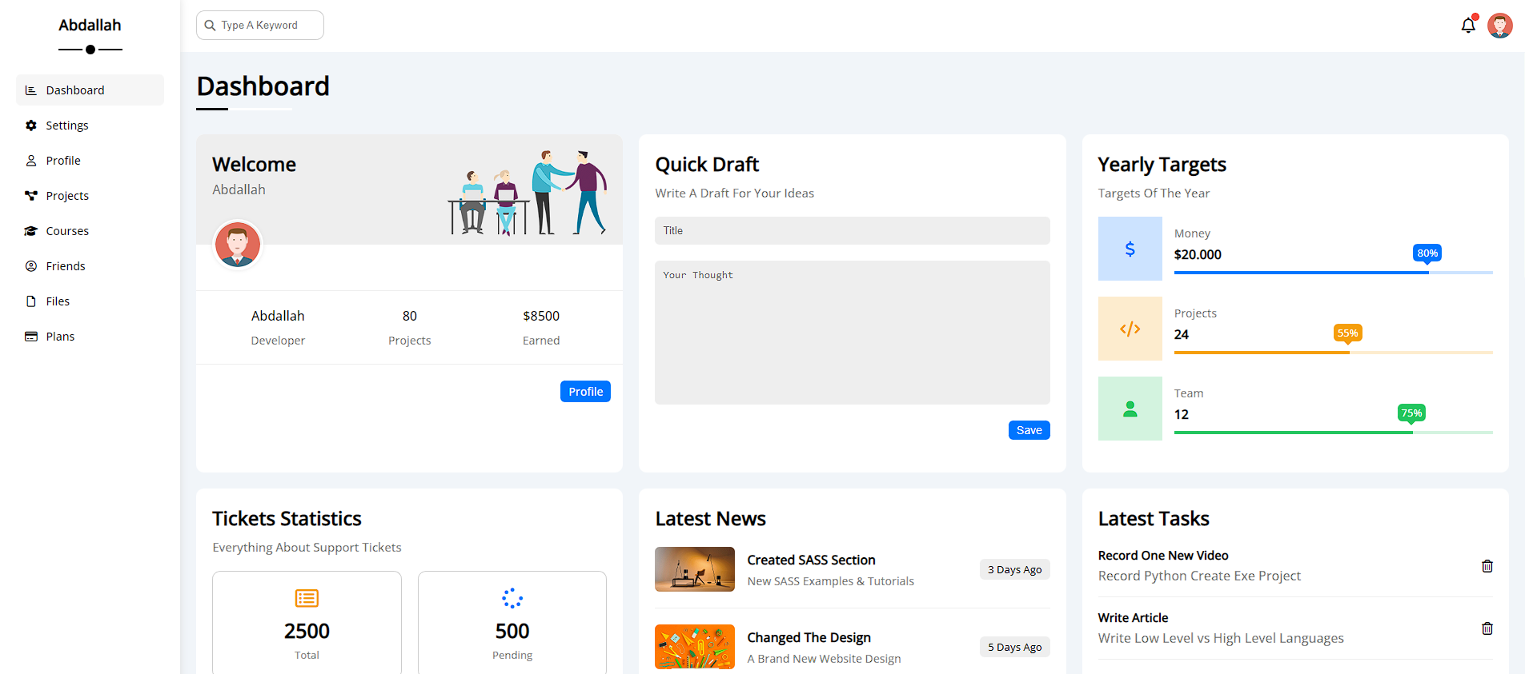The height and width of the screenshot is (674, 1525).
Task: Click the Settings gear icon
Action: (x=31, y=126)
